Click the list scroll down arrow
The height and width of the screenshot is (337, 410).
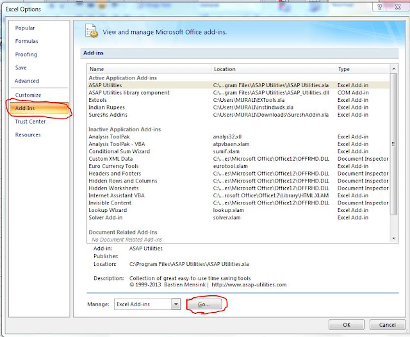coord(394,238)
